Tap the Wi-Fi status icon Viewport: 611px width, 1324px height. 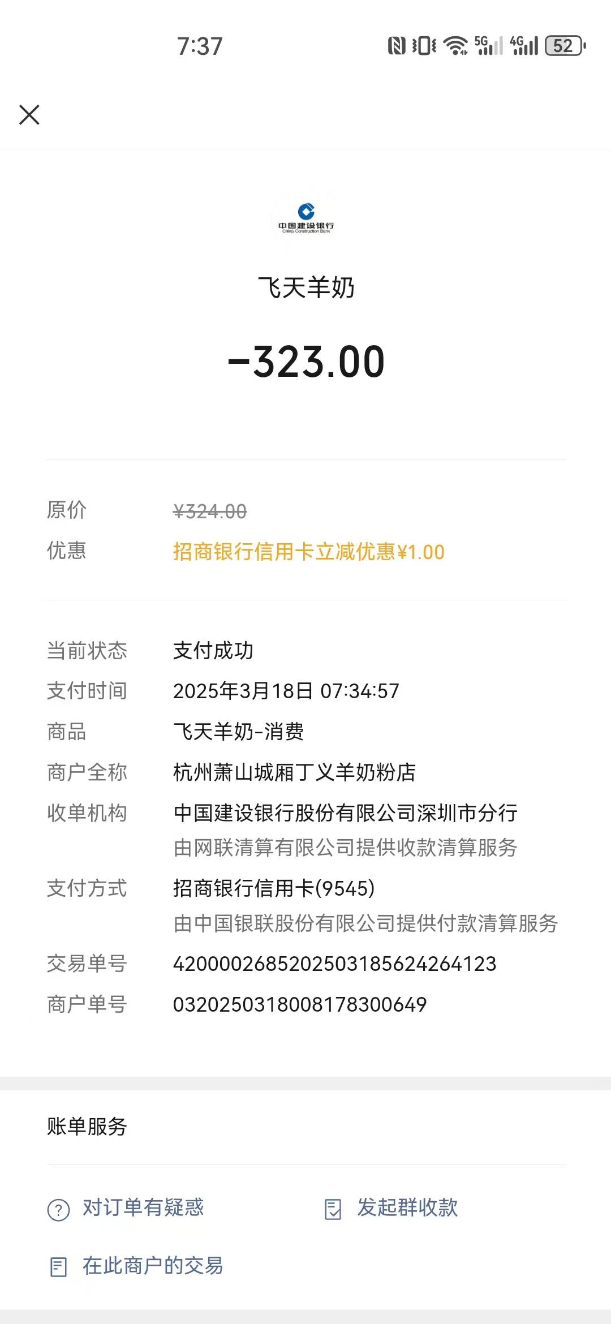coord(455,46)
